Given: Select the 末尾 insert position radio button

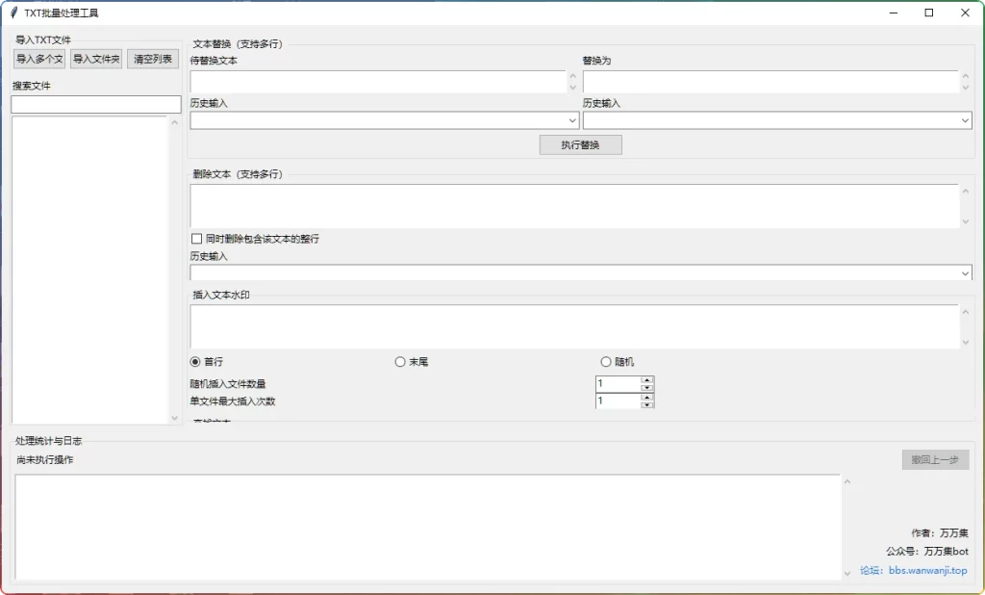Looking at the screenshot, I should [399, 361].
